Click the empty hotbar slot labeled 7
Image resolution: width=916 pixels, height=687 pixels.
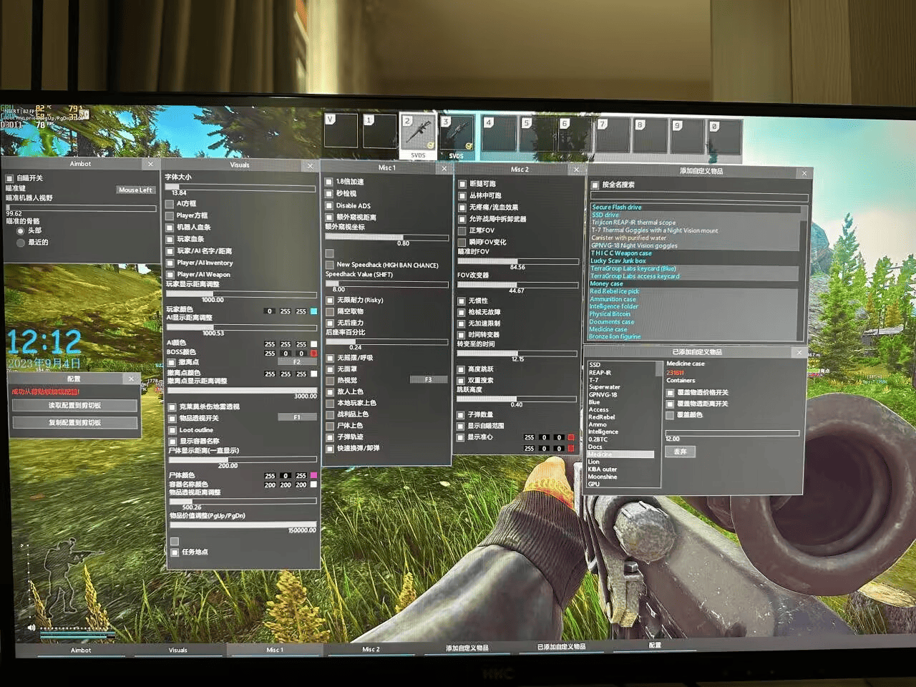click(613, 135)
